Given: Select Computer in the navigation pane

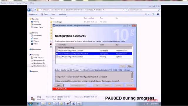Looking at the screenshot, I should tap(36, 55).
